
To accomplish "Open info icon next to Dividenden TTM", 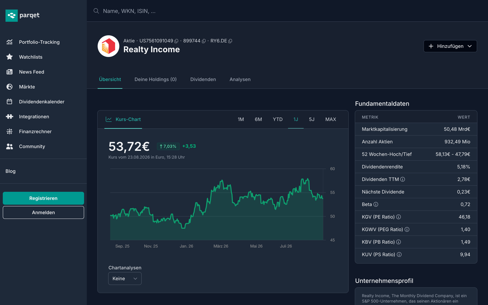I will click(403, 179).
